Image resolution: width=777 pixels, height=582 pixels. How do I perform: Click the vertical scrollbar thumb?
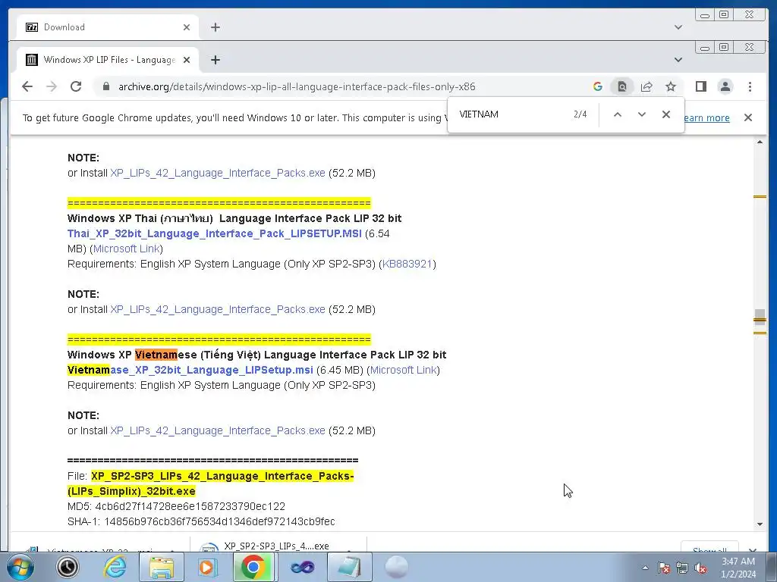[x=760, y=317]
